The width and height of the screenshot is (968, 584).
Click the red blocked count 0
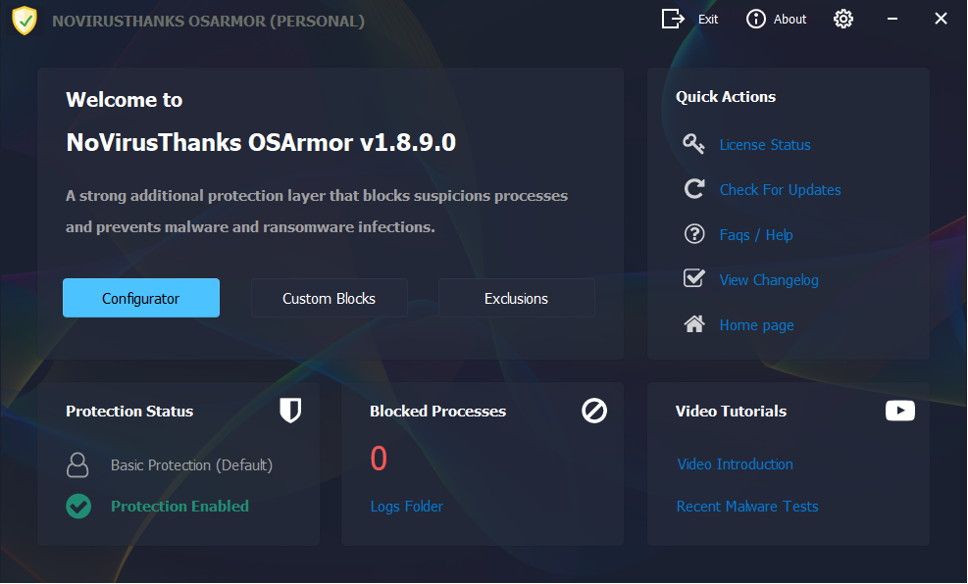point(379,459)
